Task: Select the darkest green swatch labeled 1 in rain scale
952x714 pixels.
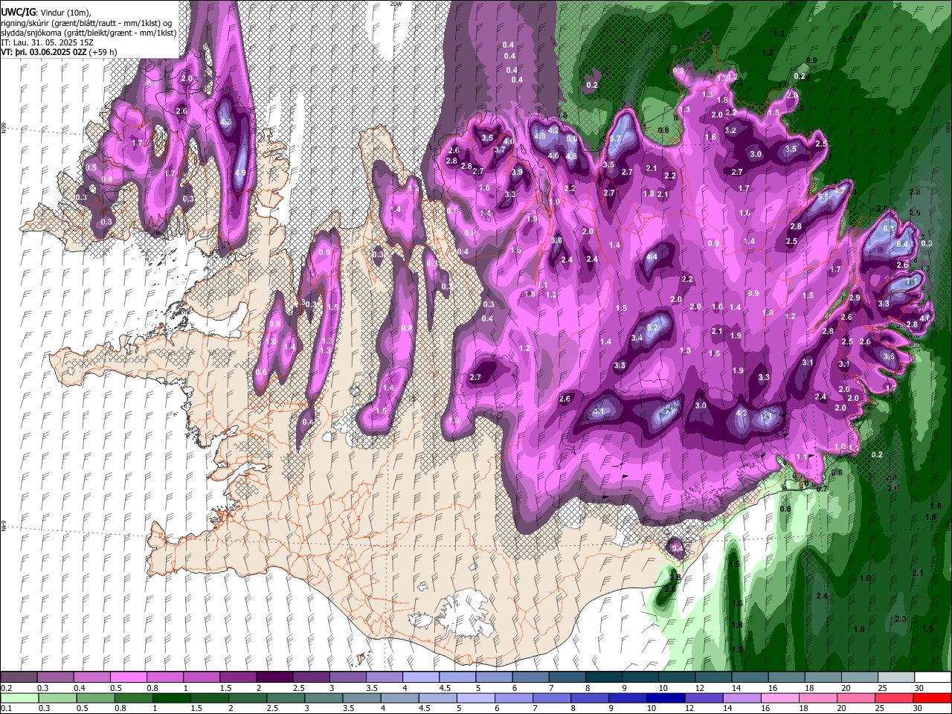Action: [171, 698]
